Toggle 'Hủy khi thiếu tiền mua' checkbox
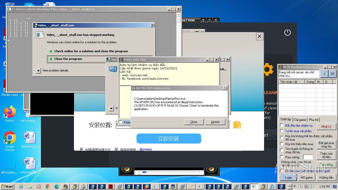 pyautogui.click(x=281, y=144)
